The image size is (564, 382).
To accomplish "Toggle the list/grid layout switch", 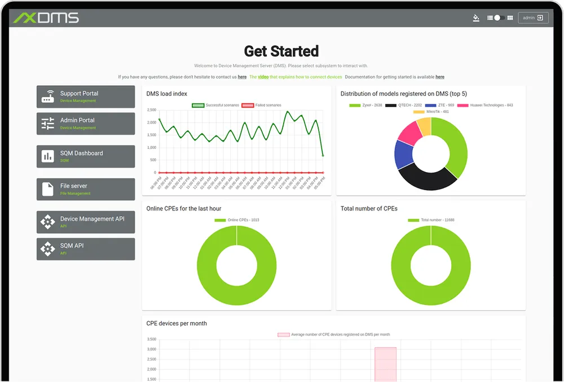I will [x=499, y=18].
